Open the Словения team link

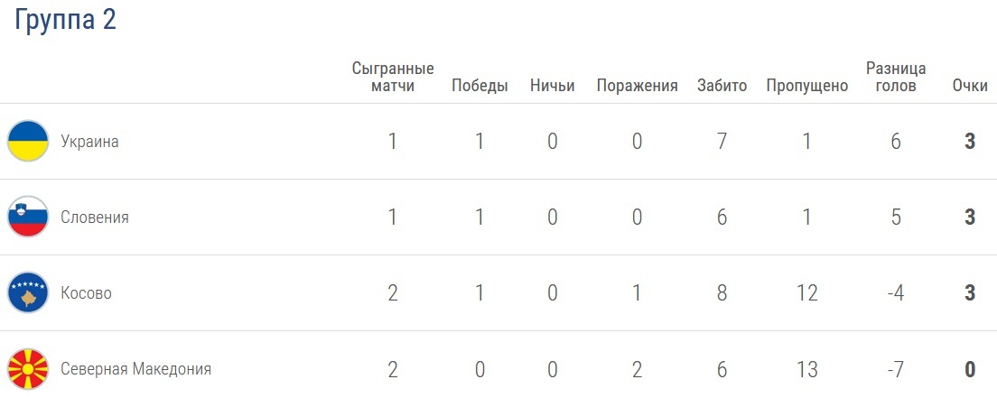tap(95, 218)
